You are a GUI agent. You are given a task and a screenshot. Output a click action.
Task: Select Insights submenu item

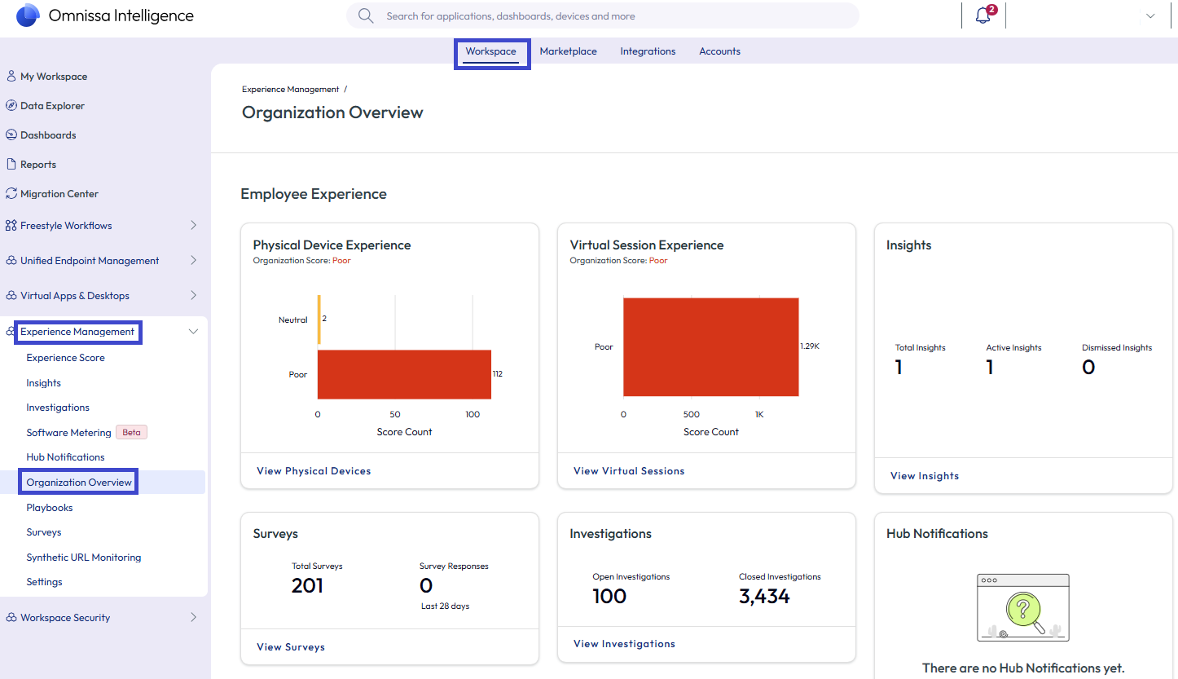(43, 383)
